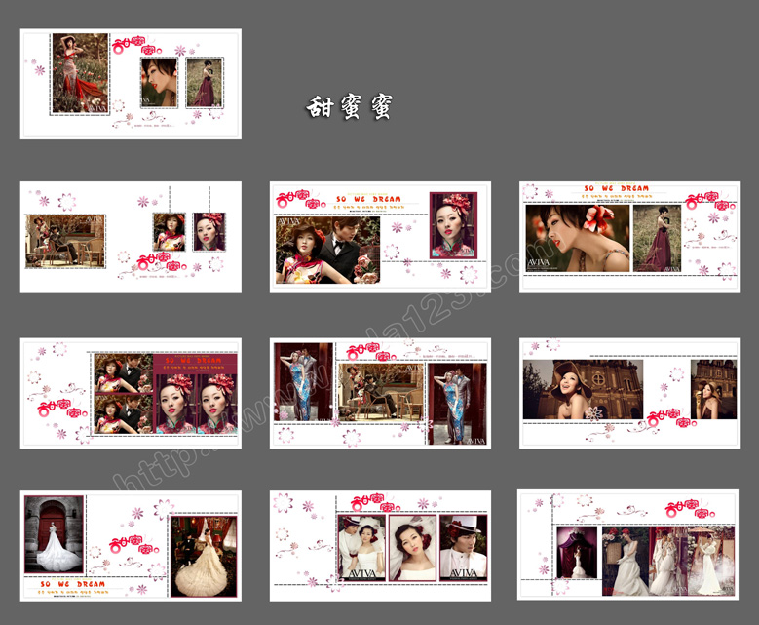Image resolution: width=759 pixels, height=625 pixels.
Task: Click the bride in the ivory ruffled gown photo
Action: [x=204, y=556]
